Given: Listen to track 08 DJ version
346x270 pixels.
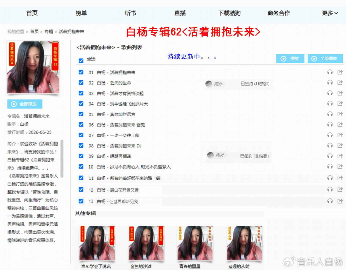Looking at the screenshot, I should click(330, 145).
